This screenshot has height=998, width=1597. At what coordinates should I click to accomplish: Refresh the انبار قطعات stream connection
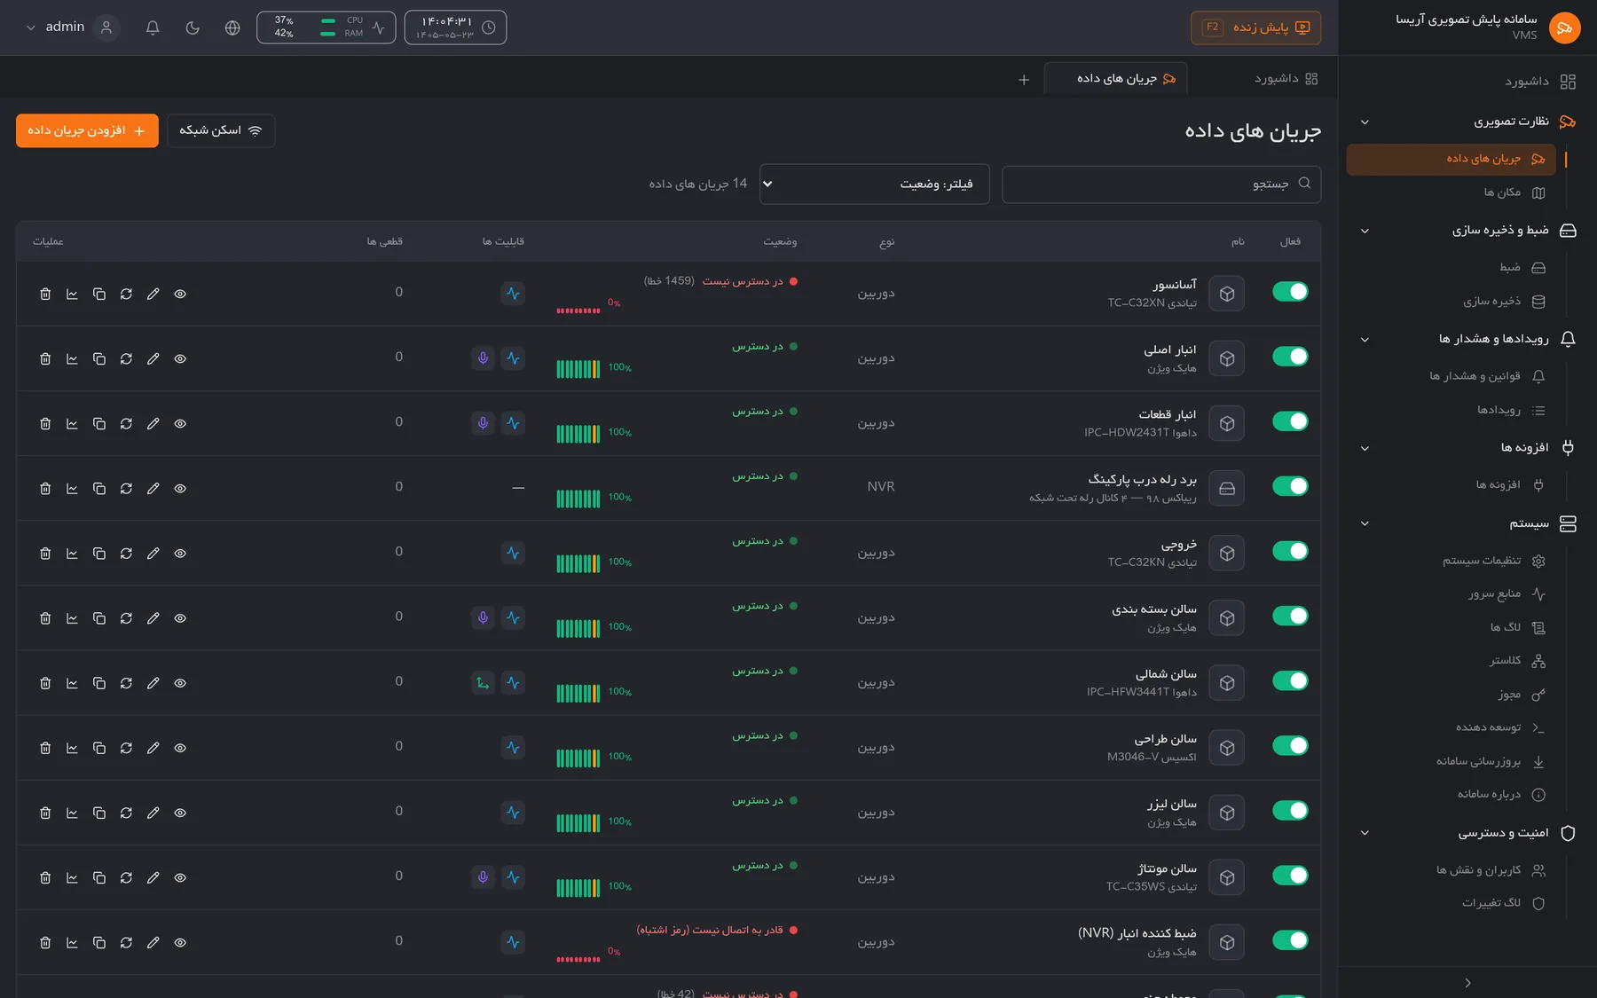126,423
